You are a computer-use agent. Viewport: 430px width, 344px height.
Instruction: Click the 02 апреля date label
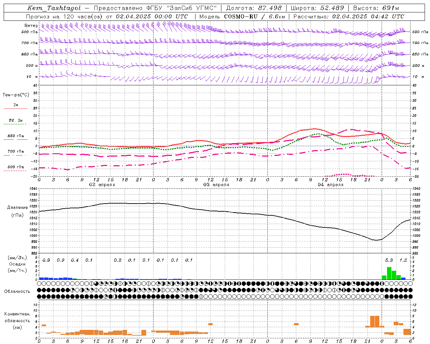click(x=102, y=185)
